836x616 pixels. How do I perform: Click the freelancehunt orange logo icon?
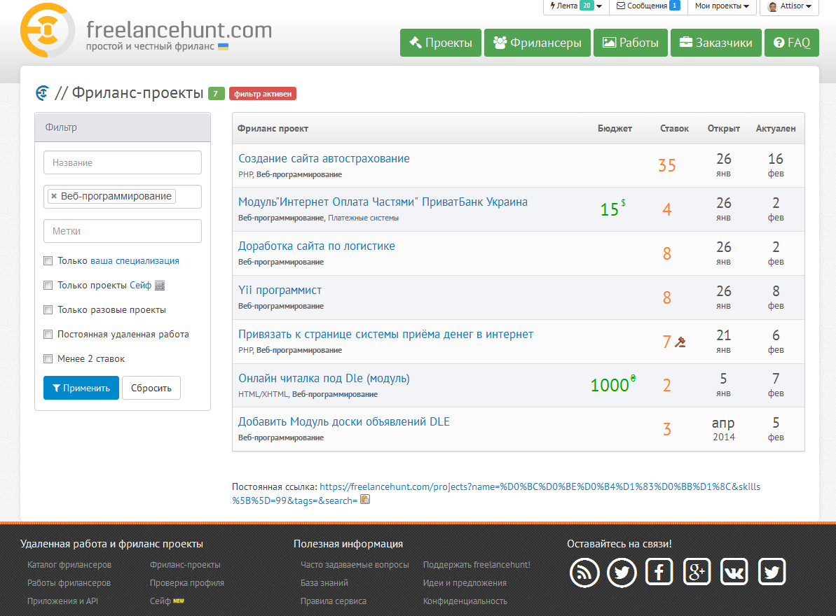(48, 30)
